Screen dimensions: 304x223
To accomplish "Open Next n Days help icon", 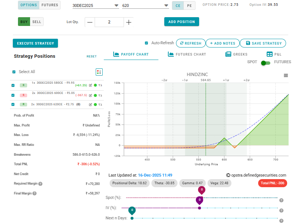I will point(281,221).
